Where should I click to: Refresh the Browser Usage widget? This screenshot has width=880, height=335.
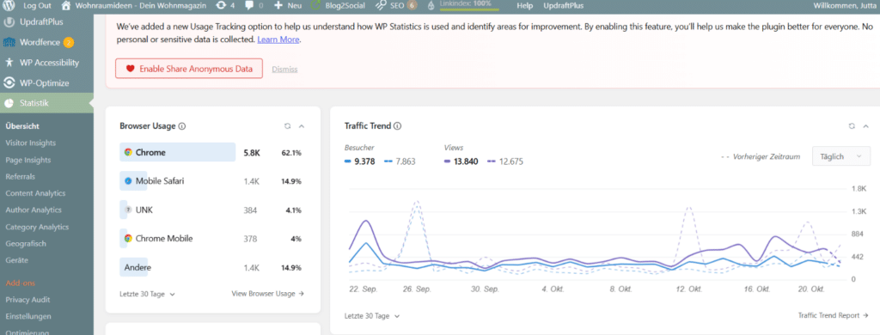287,126
